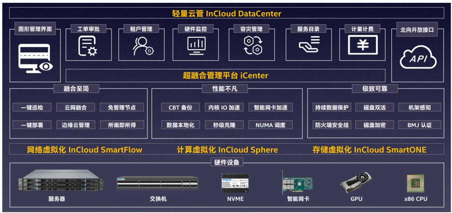452x213 pixels.
Task: Click the work order approval document icon
Action: [88, 46]
